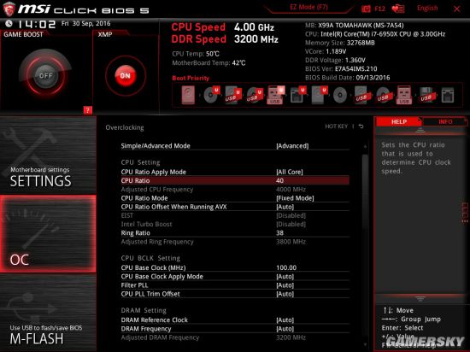Switch to EZ Mode (F7)

pyautogui.click(x=308, y=7)
